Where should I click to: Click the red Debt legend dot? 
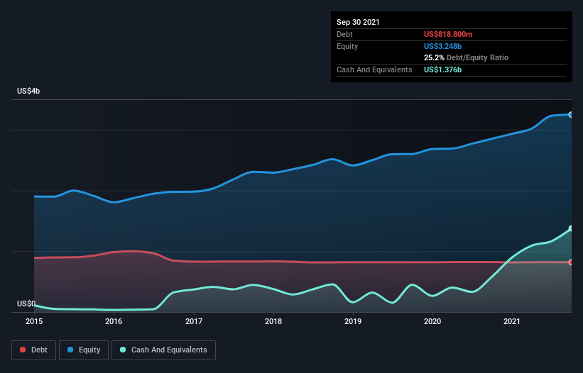point(23,350)
